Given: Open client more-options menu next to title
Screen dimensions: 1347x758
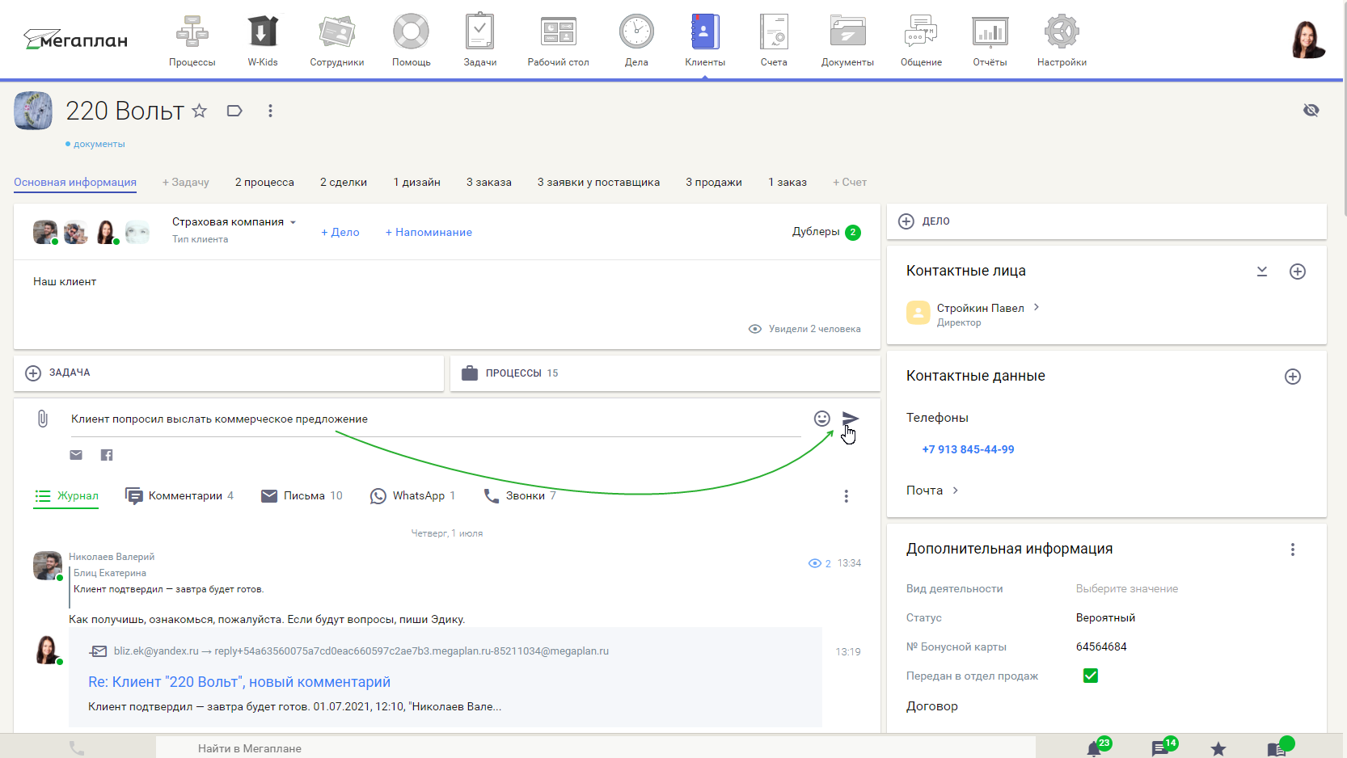Looking at the screenshot, I should coord(270,111).
